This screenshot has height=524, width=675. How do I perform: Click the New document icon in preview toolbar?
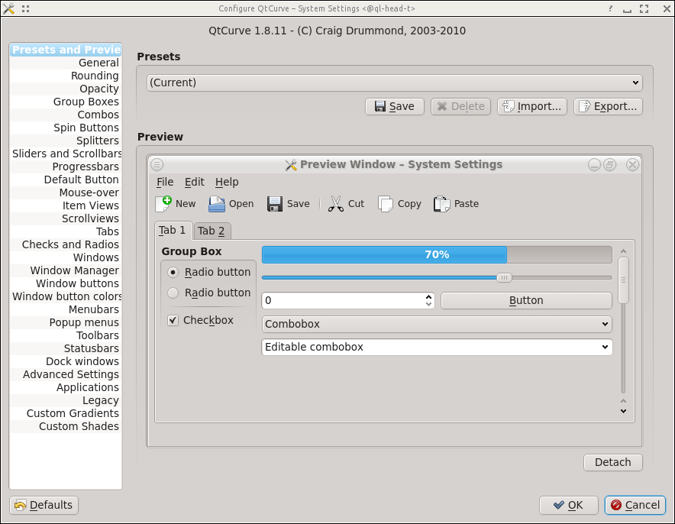tap(163, 204)
